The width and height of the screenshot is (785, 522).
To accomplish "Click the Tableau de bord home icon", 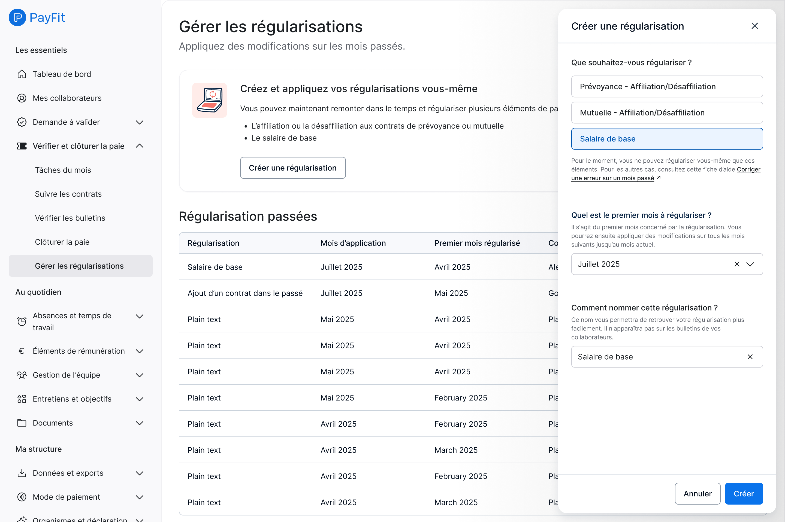I will 22,74.
